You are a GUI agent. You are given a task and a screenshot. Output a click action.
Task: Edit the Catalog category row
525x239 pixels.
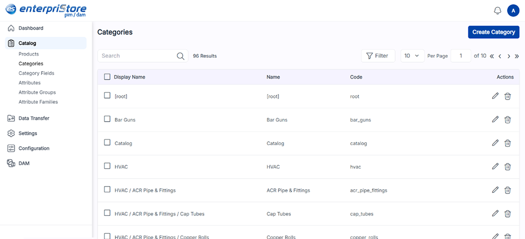click(495, 143)
